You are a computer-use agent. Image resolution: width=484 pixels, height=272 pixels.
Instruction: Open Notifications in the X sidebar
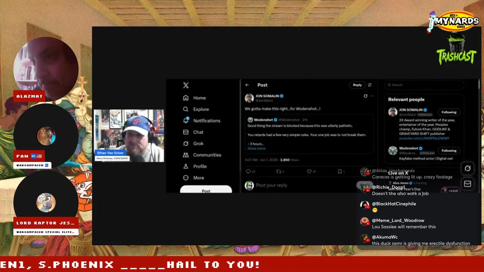tap(202, 121)
